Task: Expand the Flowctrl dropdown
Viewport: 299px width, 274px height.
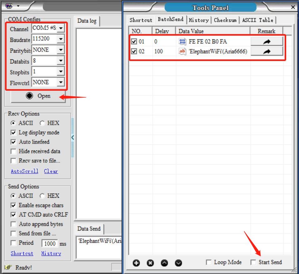Action: point(61,82)
